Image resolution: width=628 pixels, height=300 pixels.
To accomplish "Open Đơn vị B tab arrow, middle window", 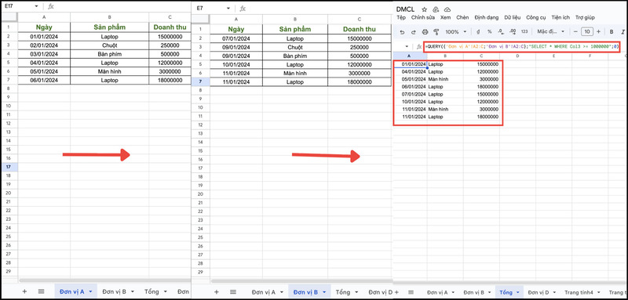I will [x=324, y=292].
